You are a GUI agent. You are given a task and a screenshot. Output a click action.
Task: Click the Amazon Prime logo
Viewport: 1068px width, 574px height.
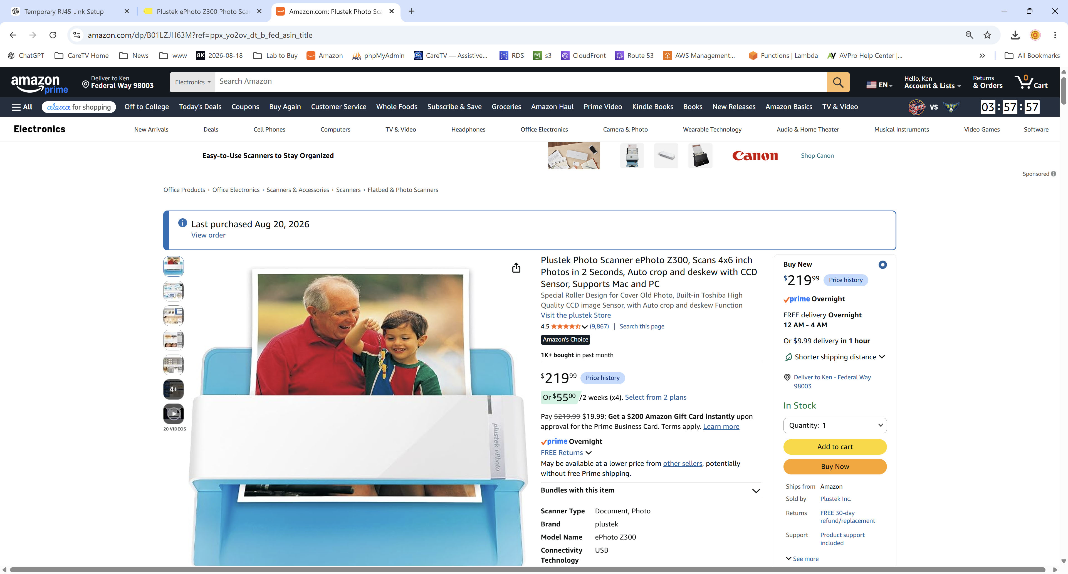(39, 85)
